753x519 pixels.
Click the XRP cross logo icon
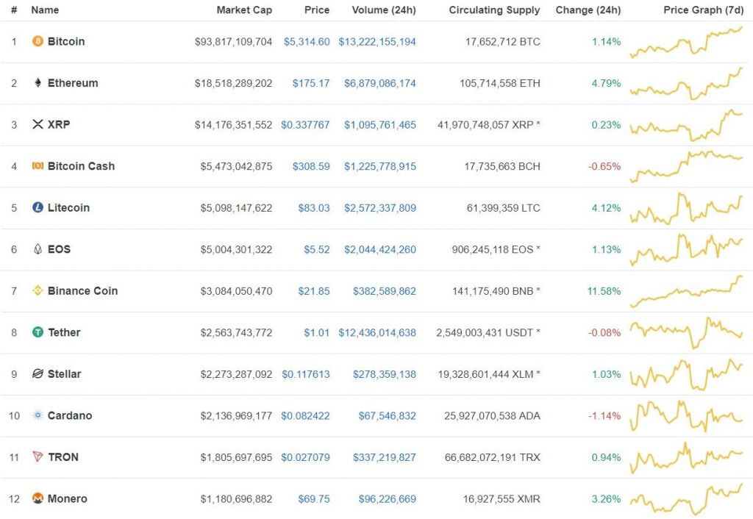(x=38, y=124)
